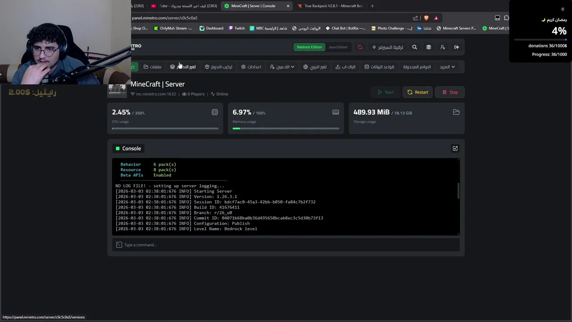Image resolution: width=572 pixels, height=322 pixels.
Task: Click the 489.93 MiB storage value
Action: (x=371, y=112)
